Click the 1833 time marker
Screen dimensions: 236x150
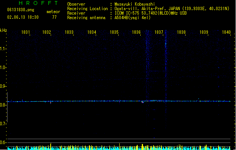(x=69, y=32)
